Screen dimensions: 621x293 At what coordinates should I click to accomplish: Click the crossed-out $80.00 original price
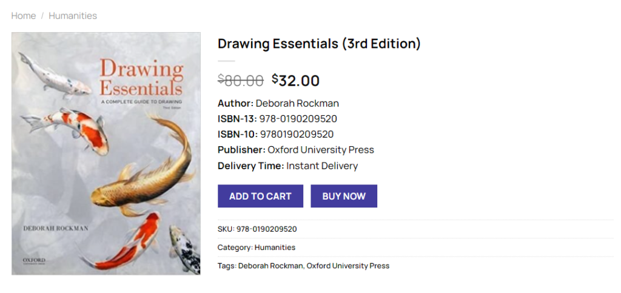click(241, 81)
